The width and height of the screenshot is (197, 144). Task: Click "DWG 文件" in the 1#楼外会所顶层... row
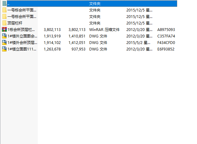[98, 43]
